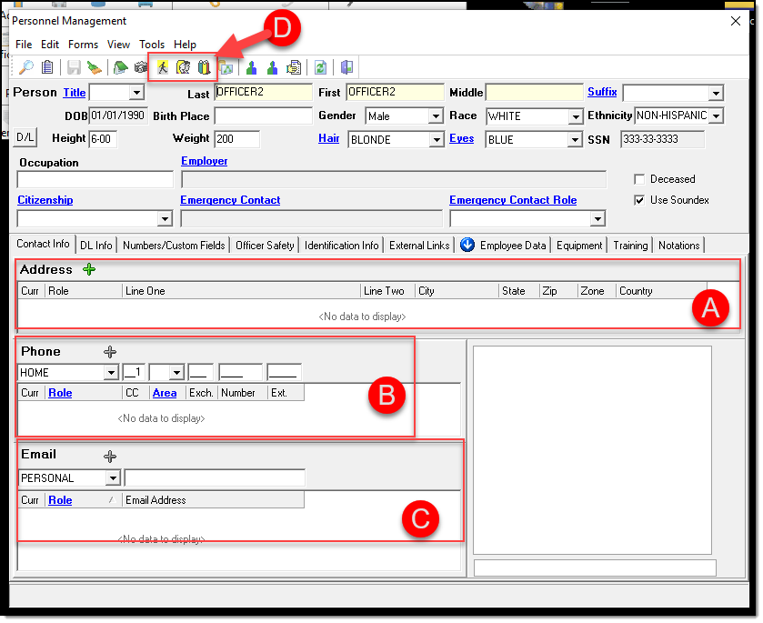Click the clipboard icon in toolbar
Screen dimensions: 763x623
point(47,67)
